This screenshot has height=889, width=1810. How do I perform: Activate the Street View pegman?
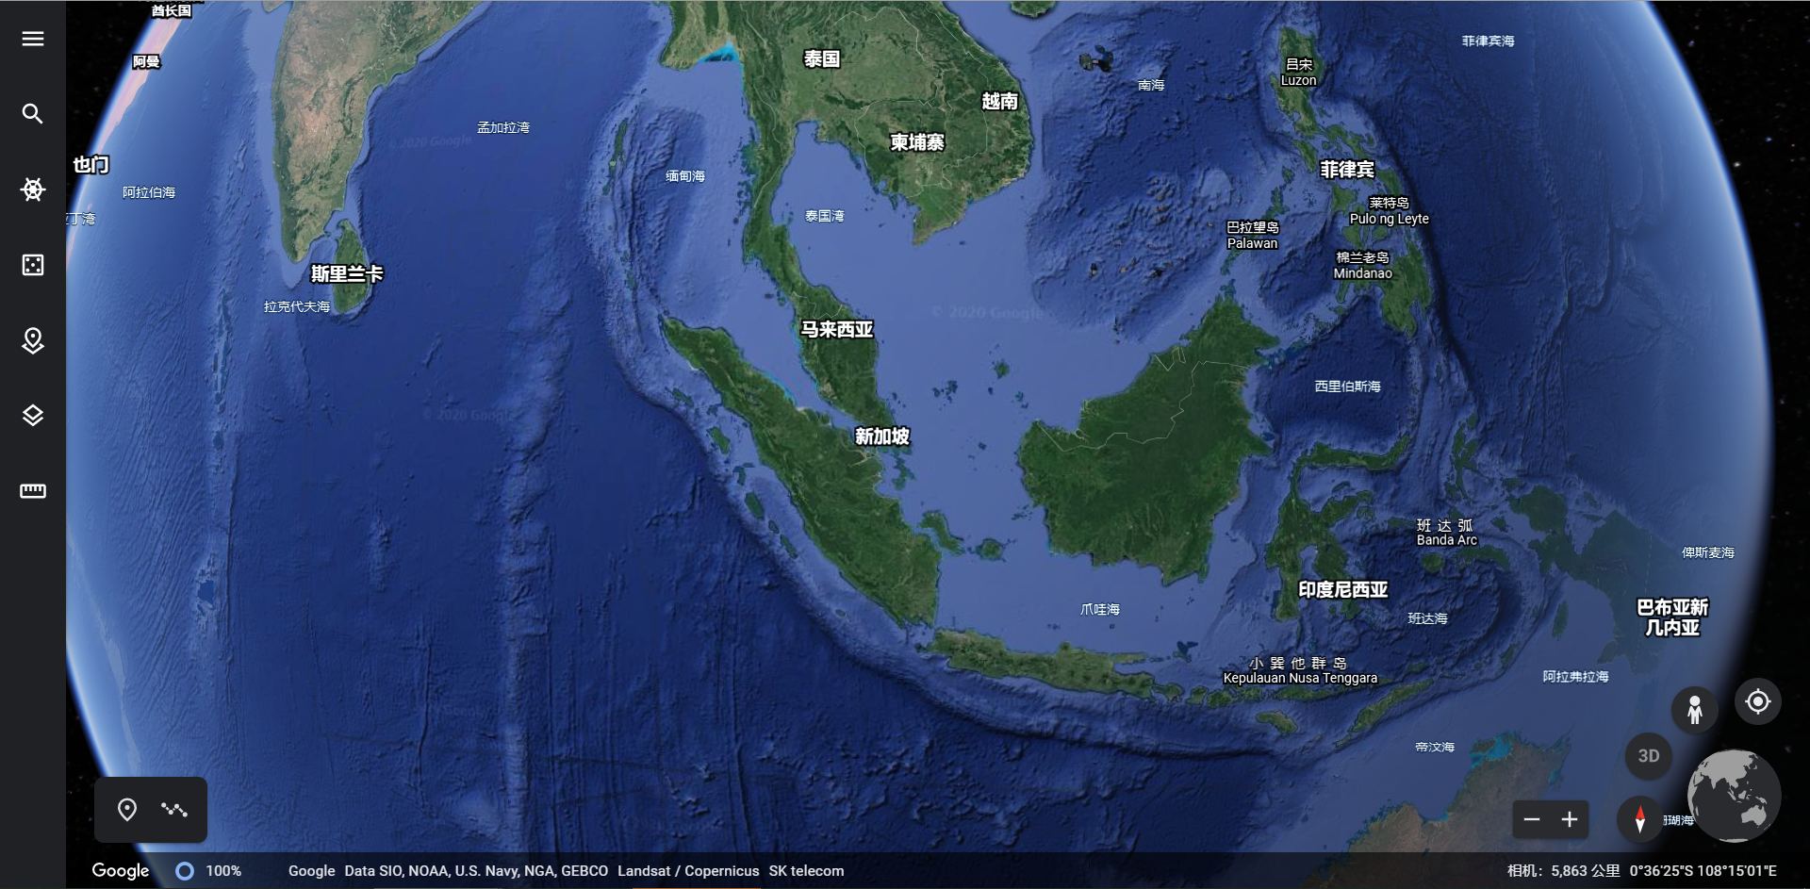(x=1694, y=709)
